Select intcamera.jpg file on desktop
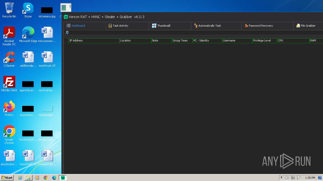 tap(47, 12)
